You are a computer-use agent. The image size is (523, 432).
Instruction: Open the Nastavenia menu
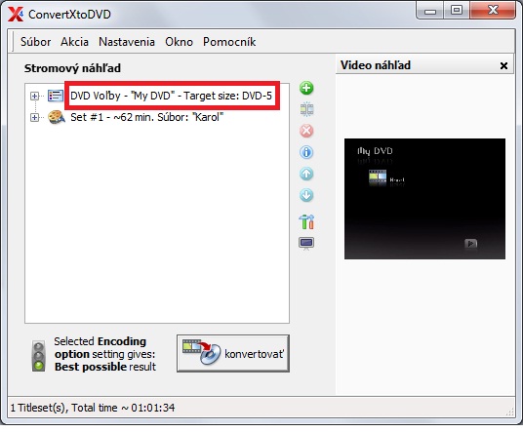click(x=127, y=42)
